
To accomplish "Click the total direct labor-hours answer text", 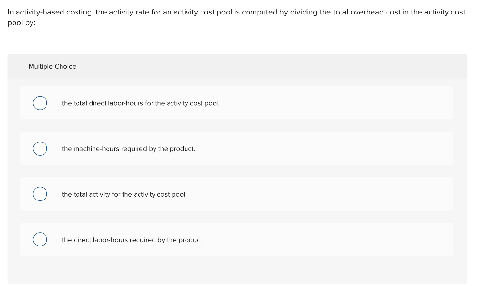I will pyautogui.click(x=140, y=103).
